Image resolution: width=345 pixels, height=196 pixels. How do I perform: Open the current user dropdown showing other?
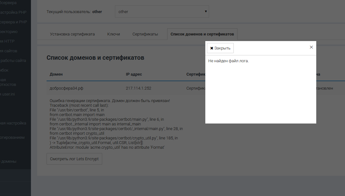(162, 12)
